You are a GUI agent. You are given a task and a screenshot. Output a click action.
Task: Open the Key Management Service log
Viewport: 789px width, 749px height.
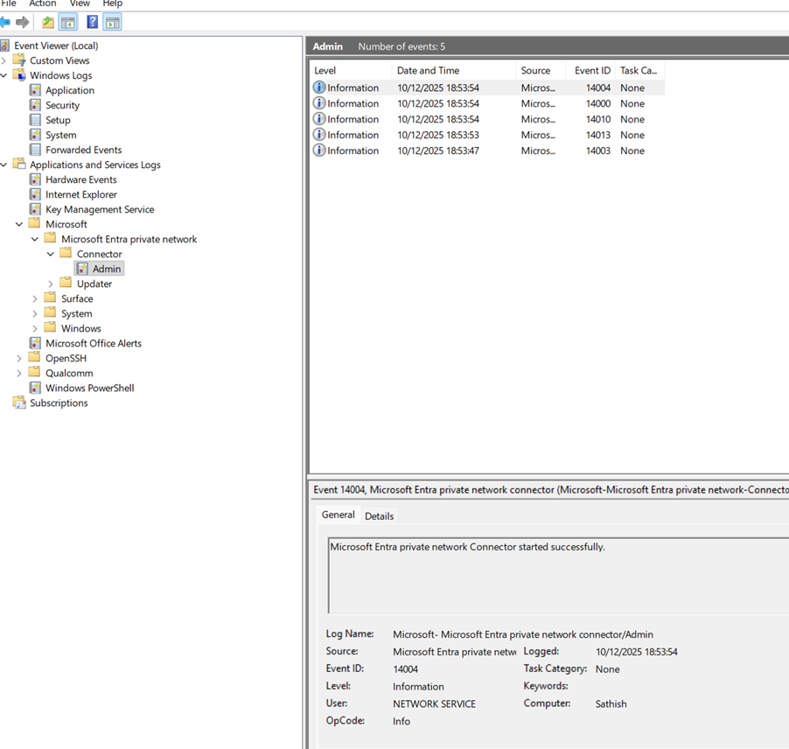point(100,209)
